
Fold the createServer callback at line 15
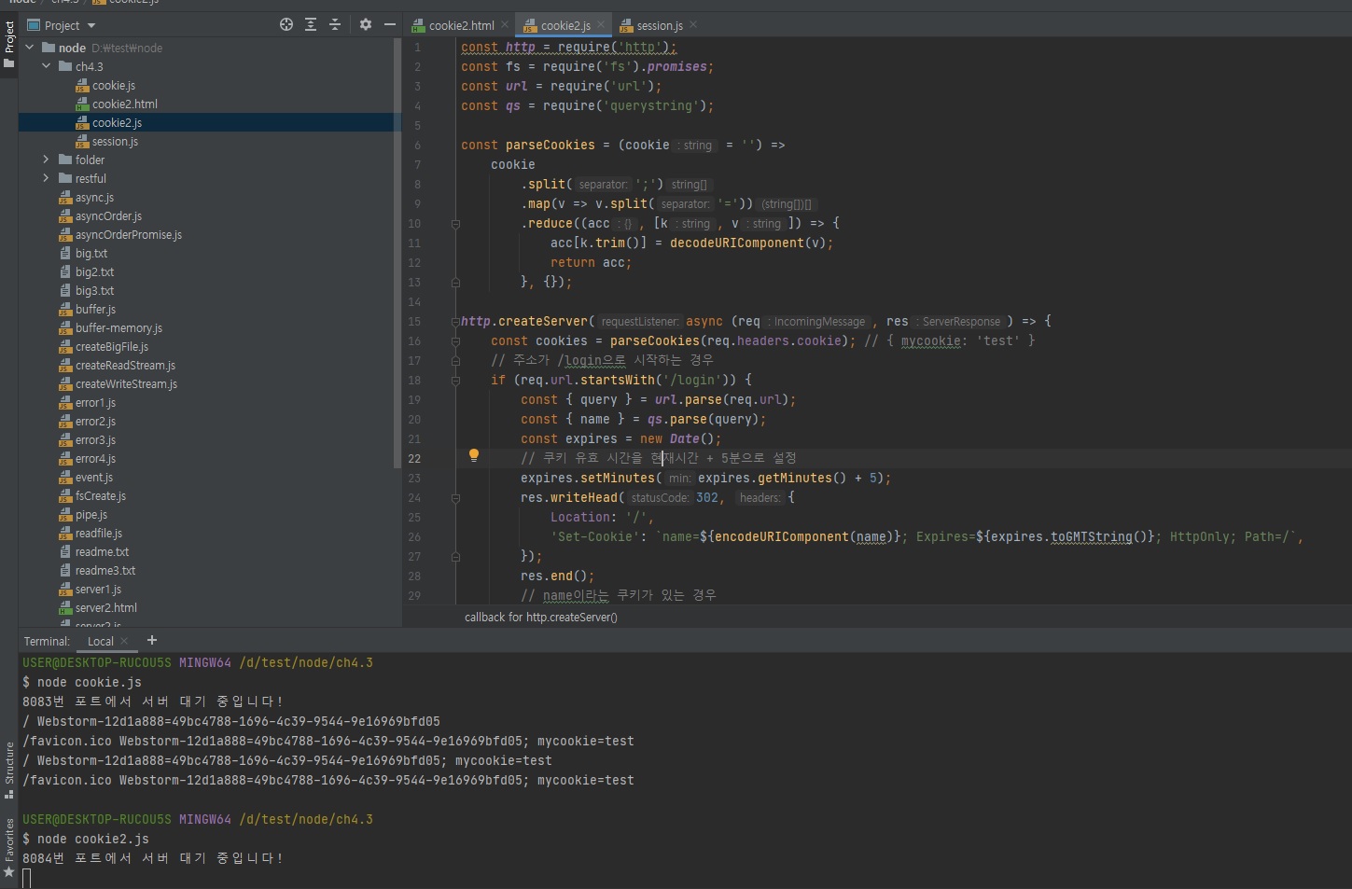(x=455, y=321)
